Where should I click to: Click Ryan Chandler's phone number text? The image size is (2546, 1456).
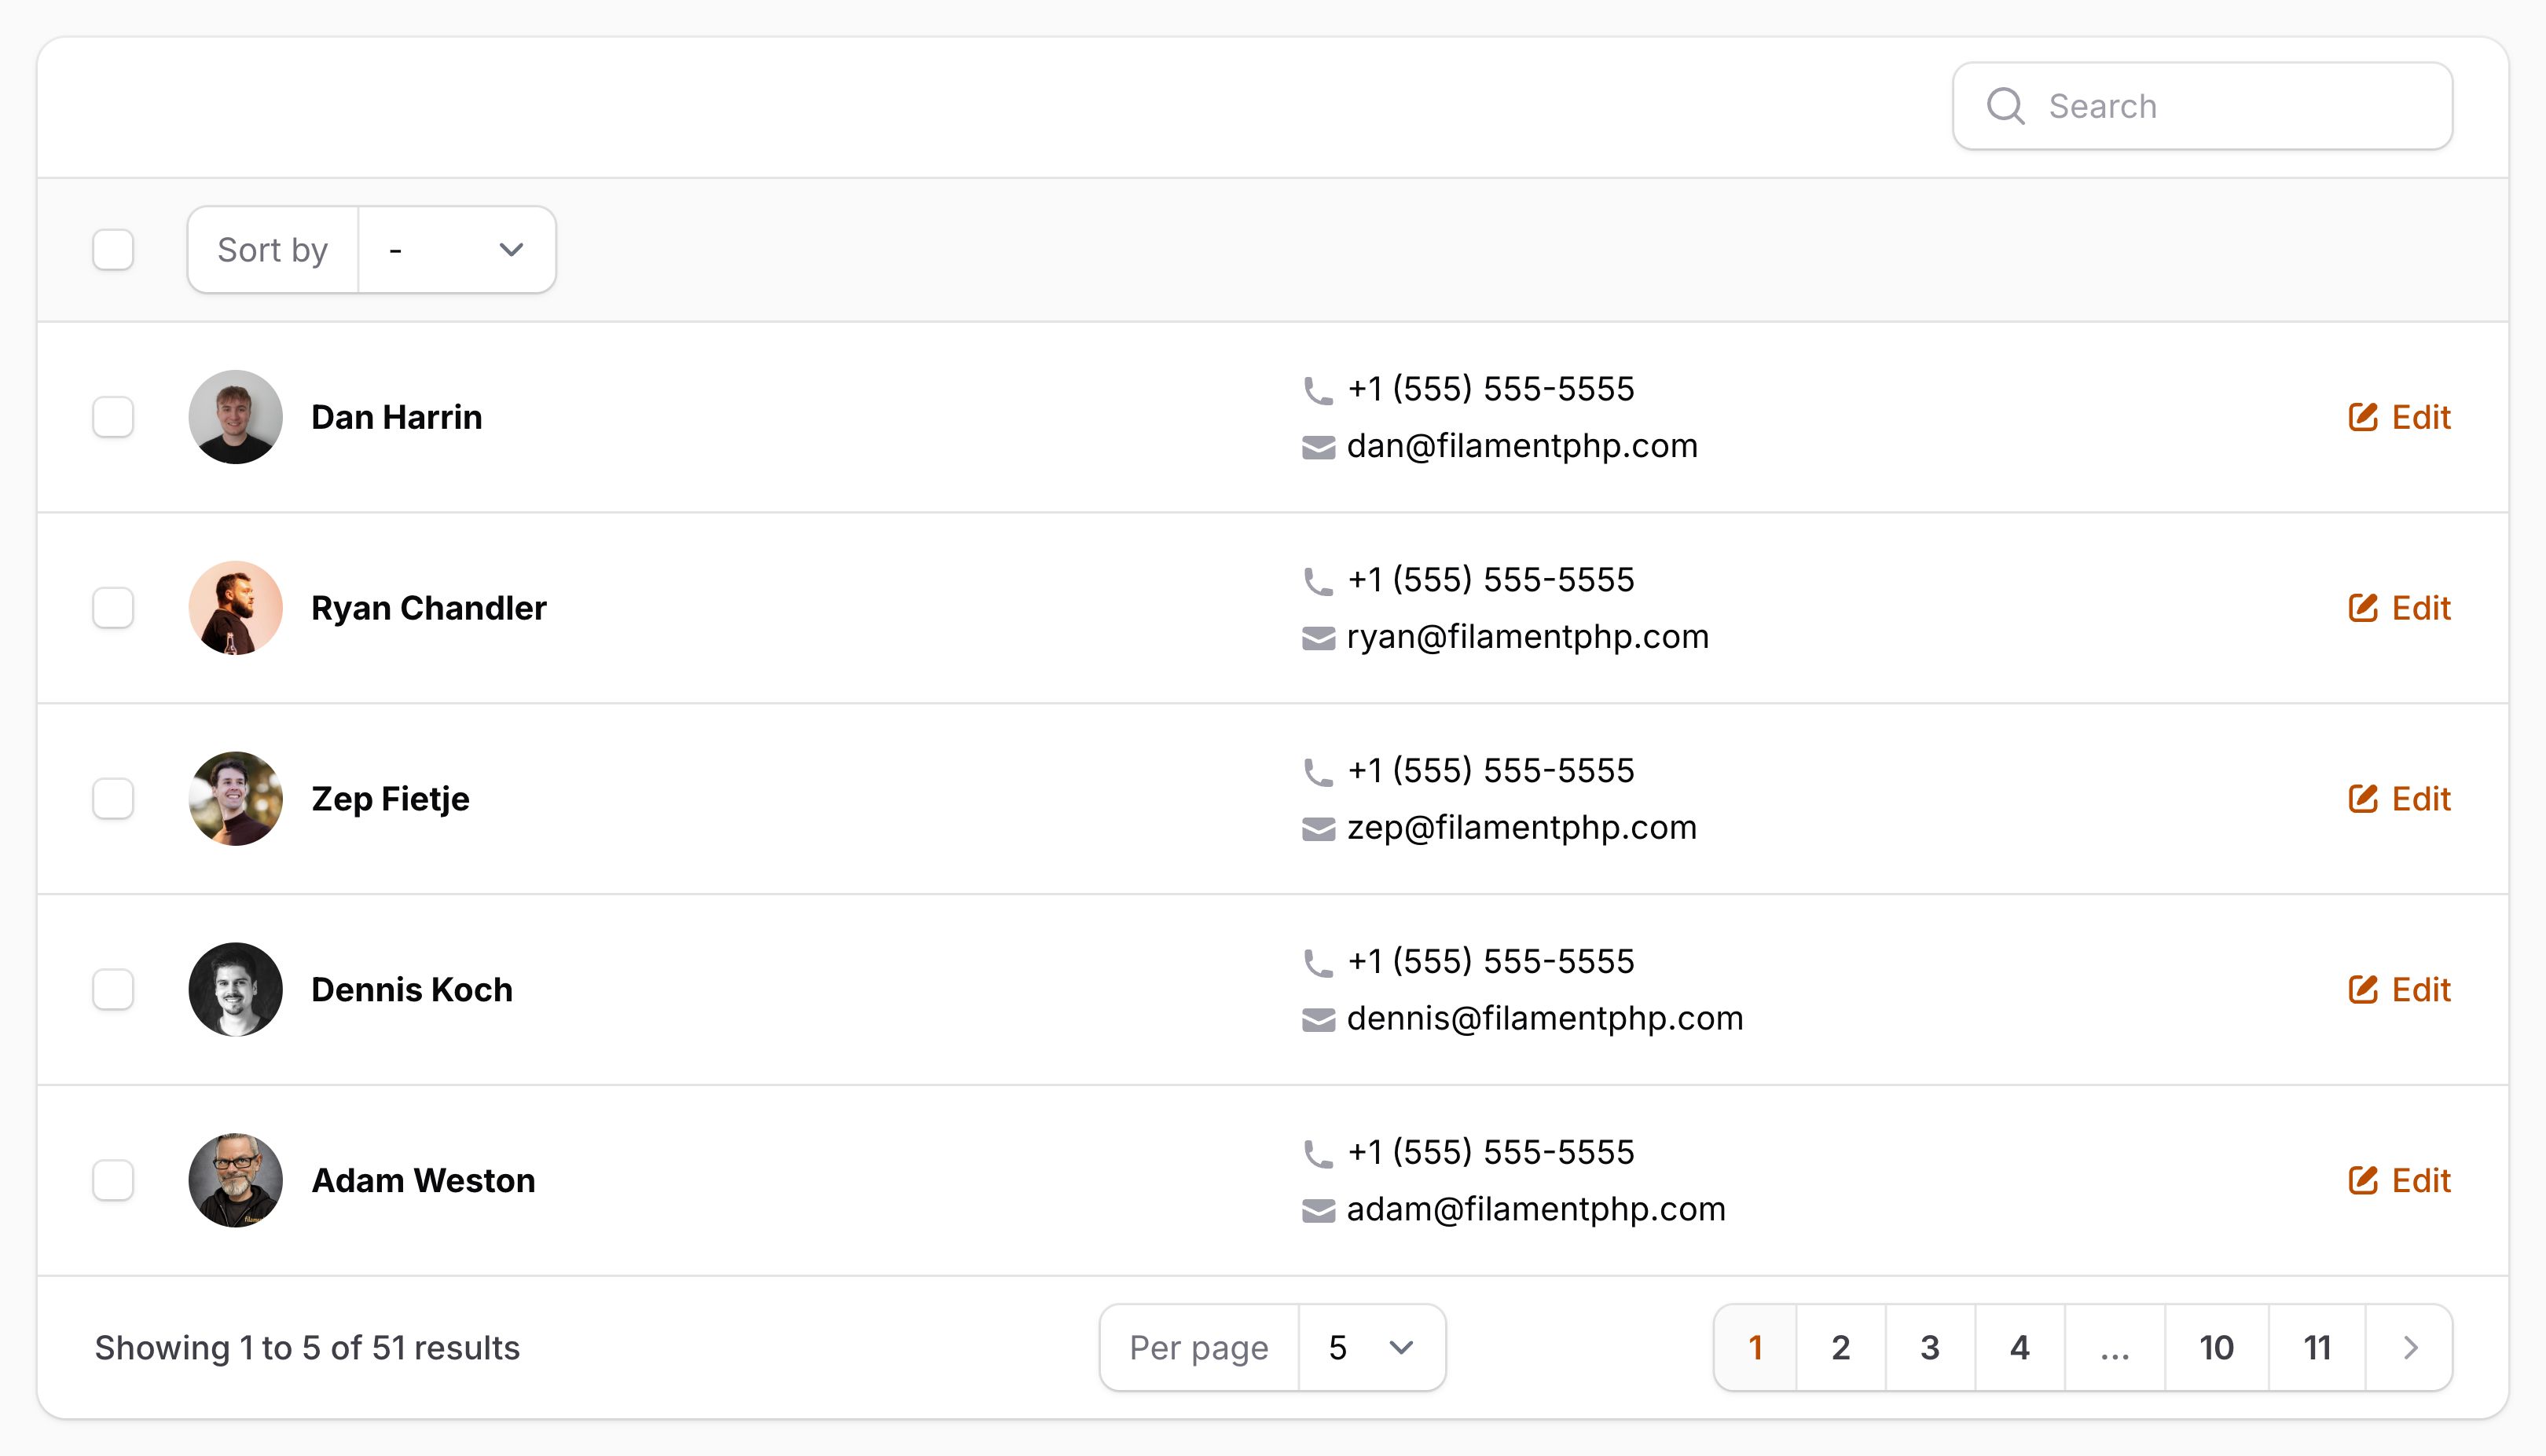[1491, 580]
